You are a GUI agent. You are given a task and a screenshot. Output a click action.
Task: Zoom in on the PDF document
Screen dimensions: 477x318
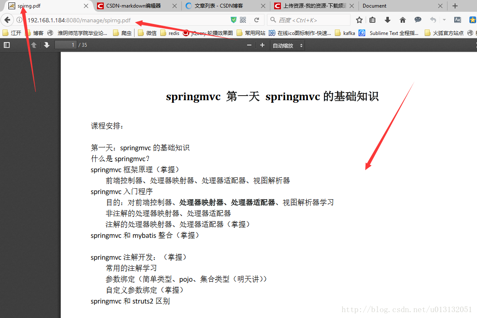click(262, 45)
